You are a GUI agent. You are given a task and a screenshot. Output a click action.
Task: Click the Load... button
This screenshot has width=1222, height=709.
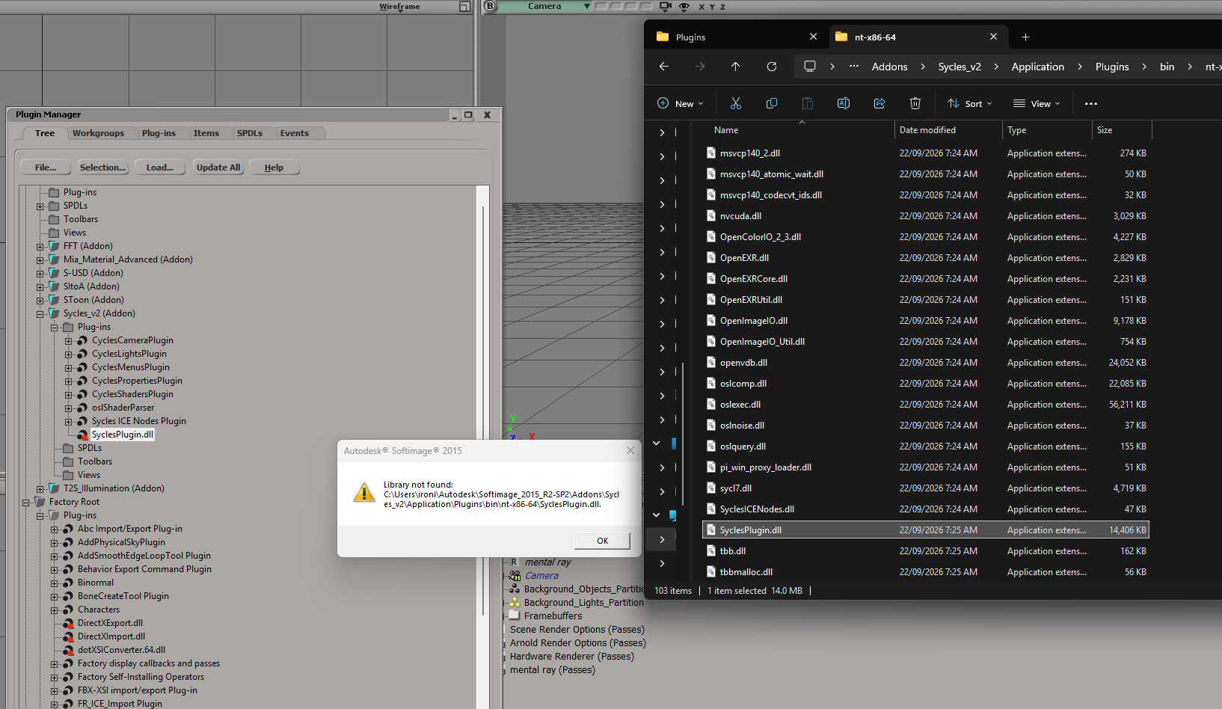point(160,168)
